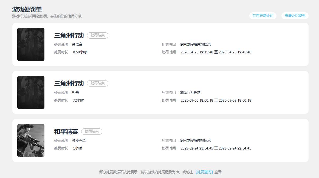Select the 三角洲行动 title above 禁语音
Viewport: 319px width, 178px height.
coord(69,35)
